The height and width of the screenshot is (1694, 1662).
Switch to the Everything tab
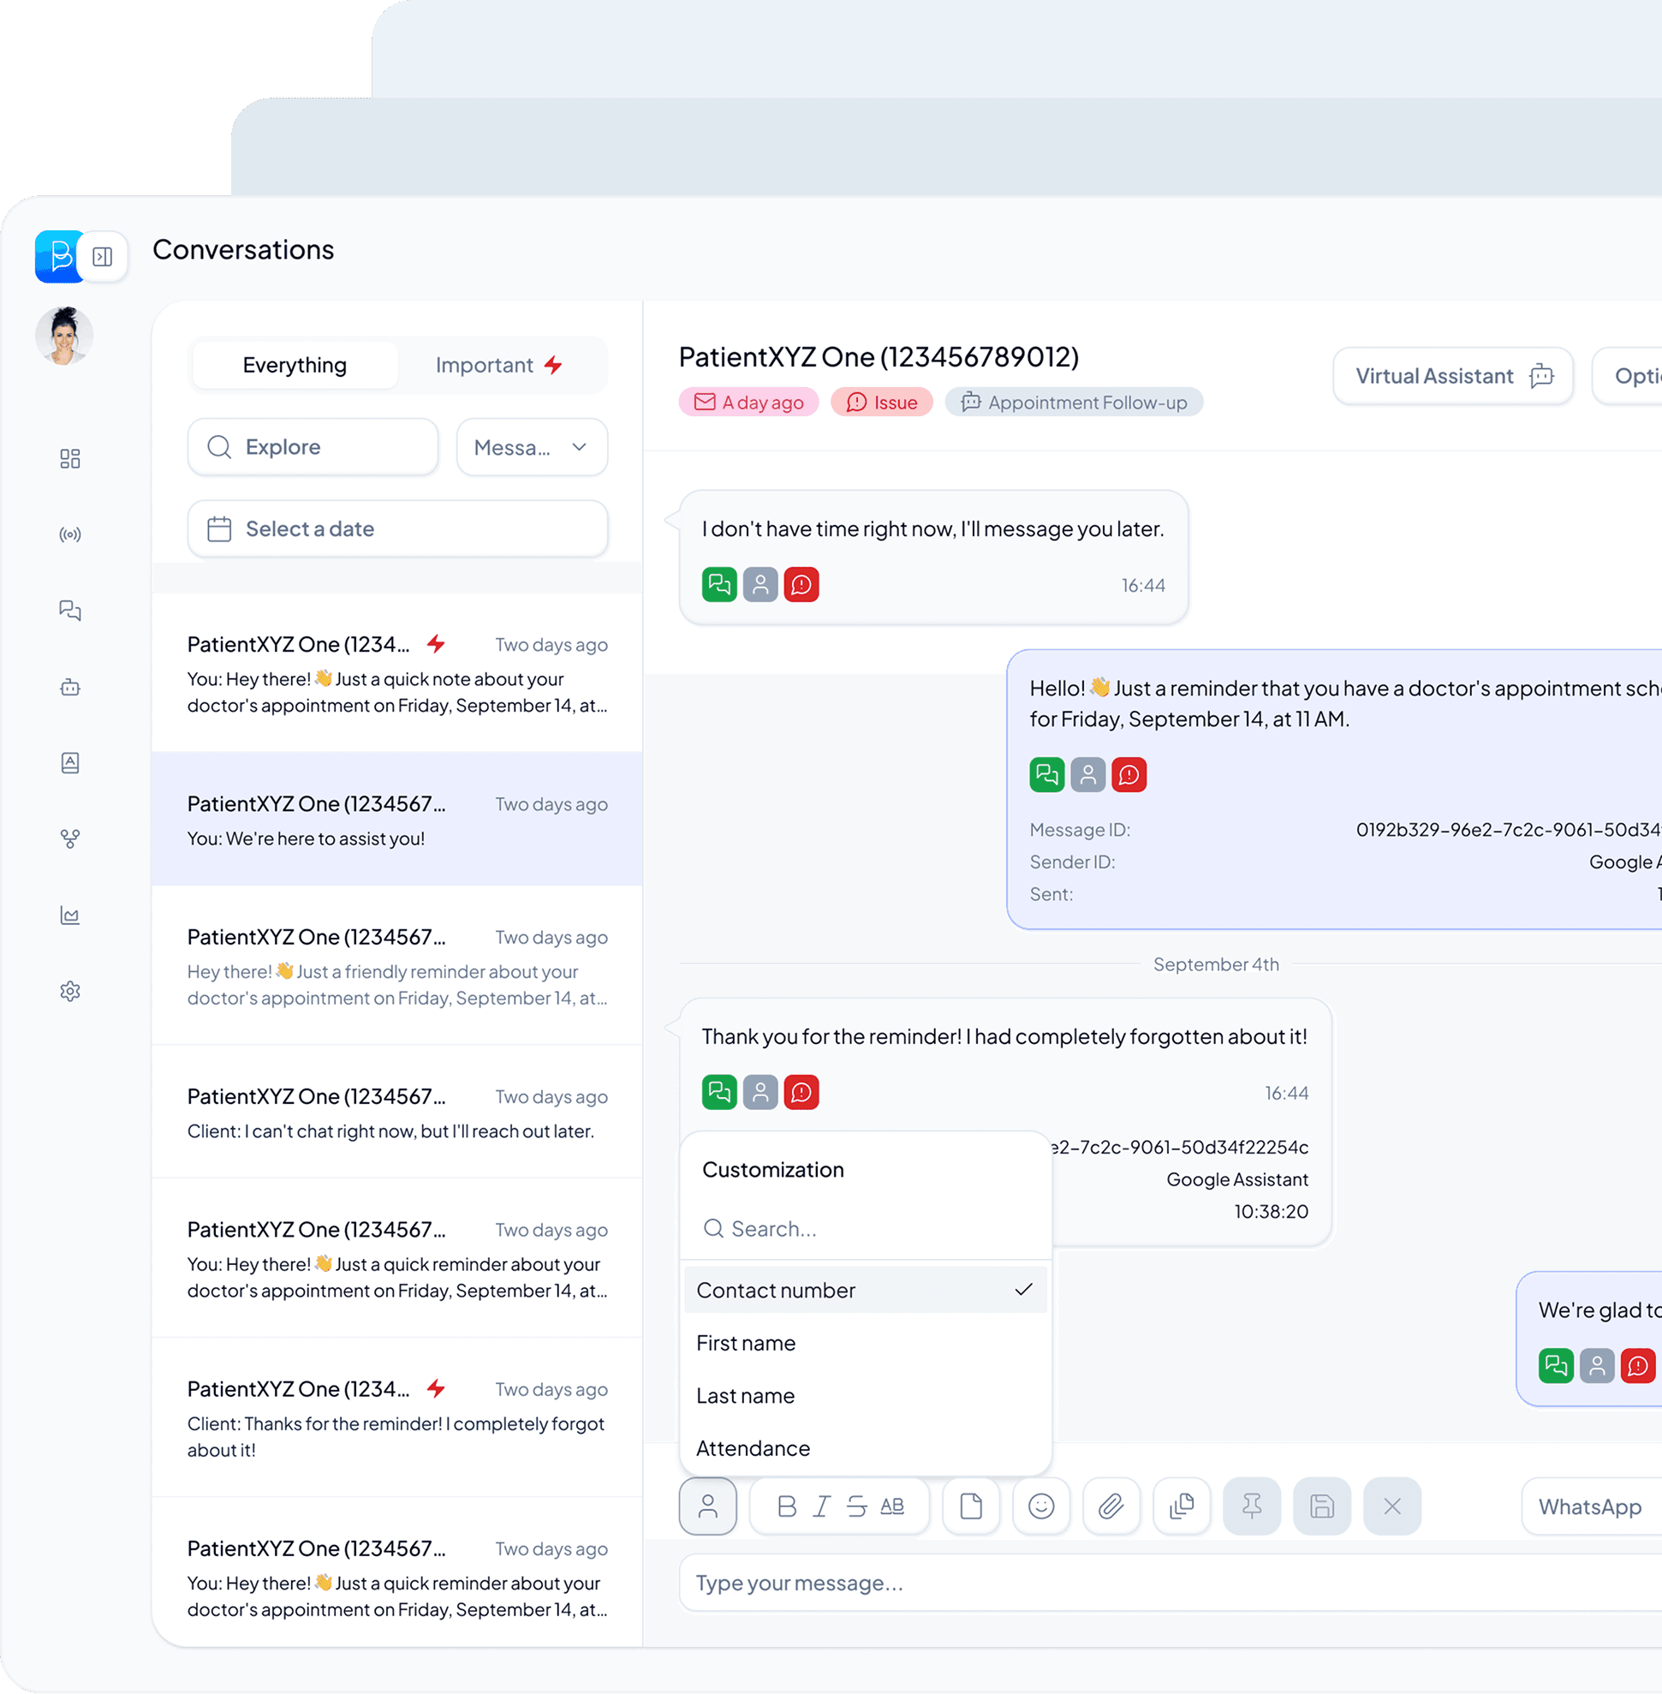295,365
